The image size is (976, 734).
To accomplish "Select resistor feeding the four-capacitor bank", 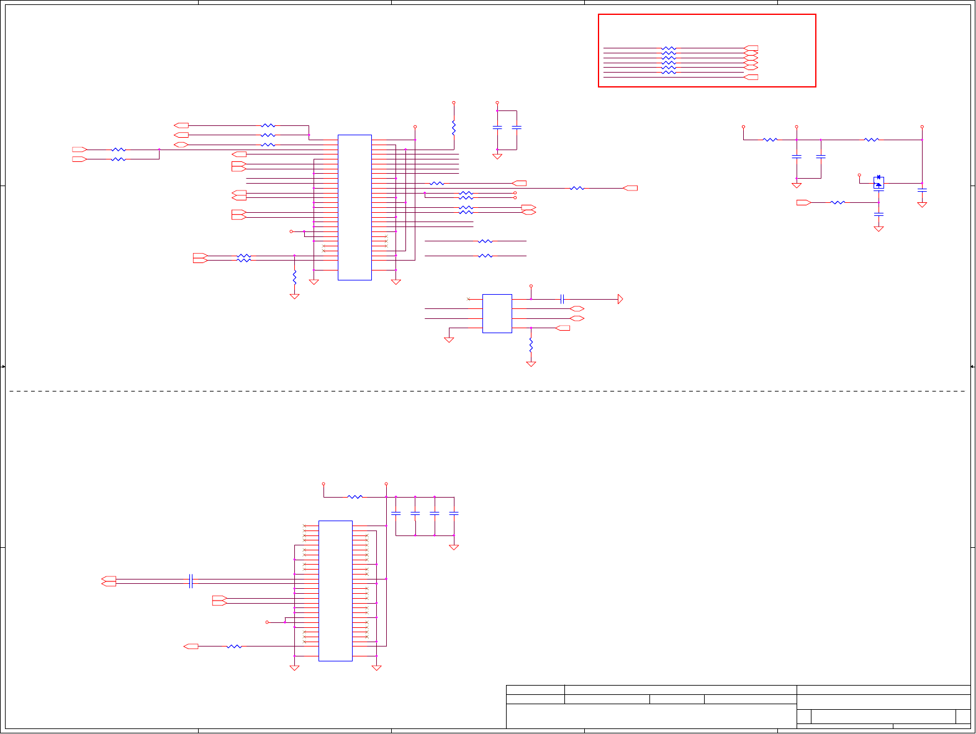I will [355, 496].
